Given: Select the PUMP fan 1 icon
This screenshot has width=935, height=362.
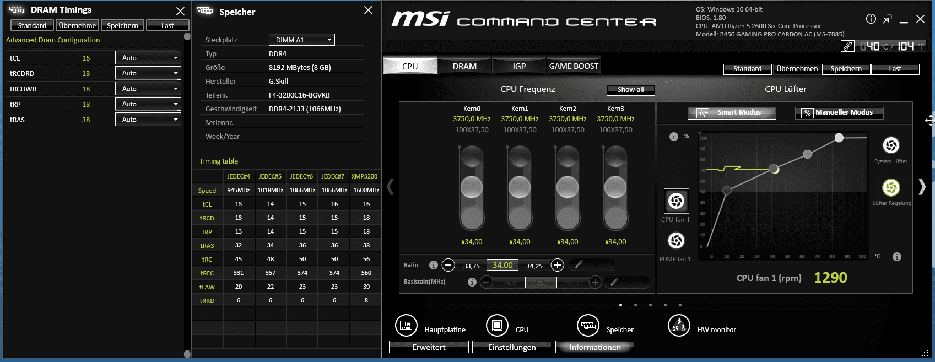Looking at the screenshot, I should pyautogui.click(x=676, y=240).
